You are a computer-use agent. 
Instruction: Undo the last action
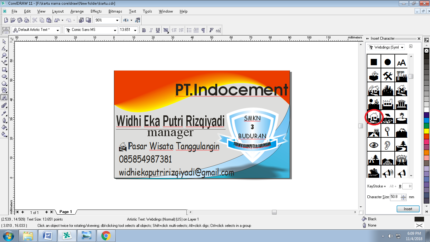click(57, 20)
